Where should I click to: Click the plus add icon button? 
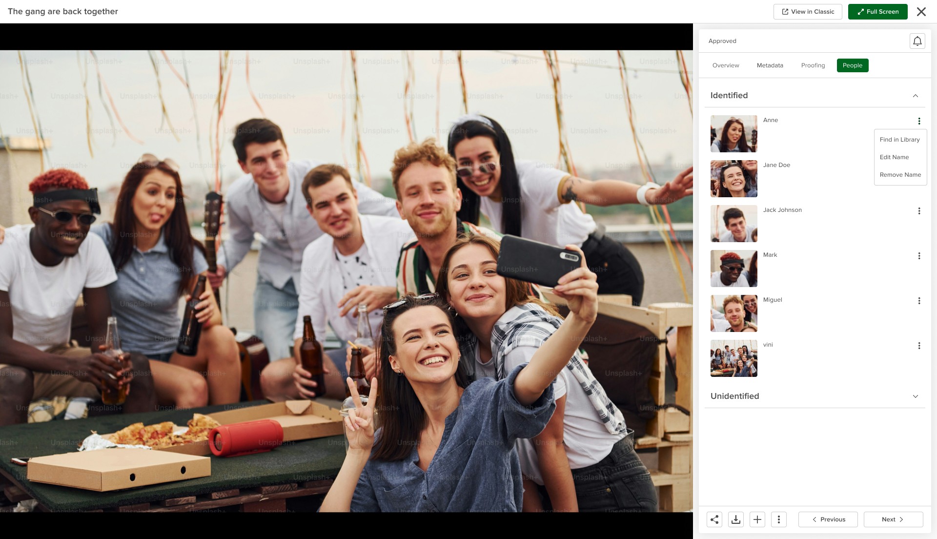(757, 519)
